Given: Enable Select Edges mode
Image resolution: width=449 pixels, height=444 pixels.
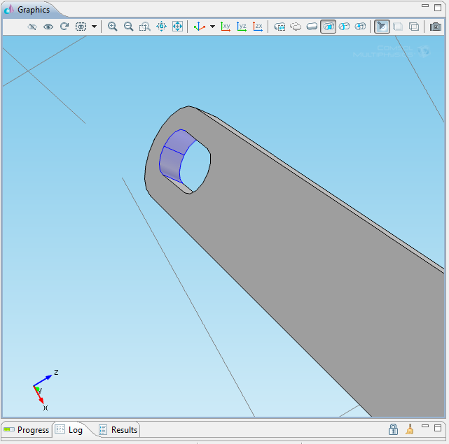Looking at the screenshot, I should (x=344, y=27).
